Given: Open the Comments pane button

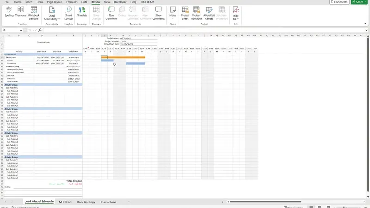Looking at the screenshot, I should click(339, 2).
